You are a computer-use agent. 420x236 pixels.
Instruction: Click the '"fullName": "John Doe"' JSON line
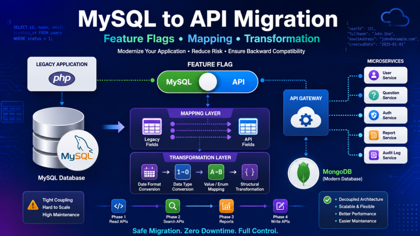pyautogui.click(x=371, y=34)
